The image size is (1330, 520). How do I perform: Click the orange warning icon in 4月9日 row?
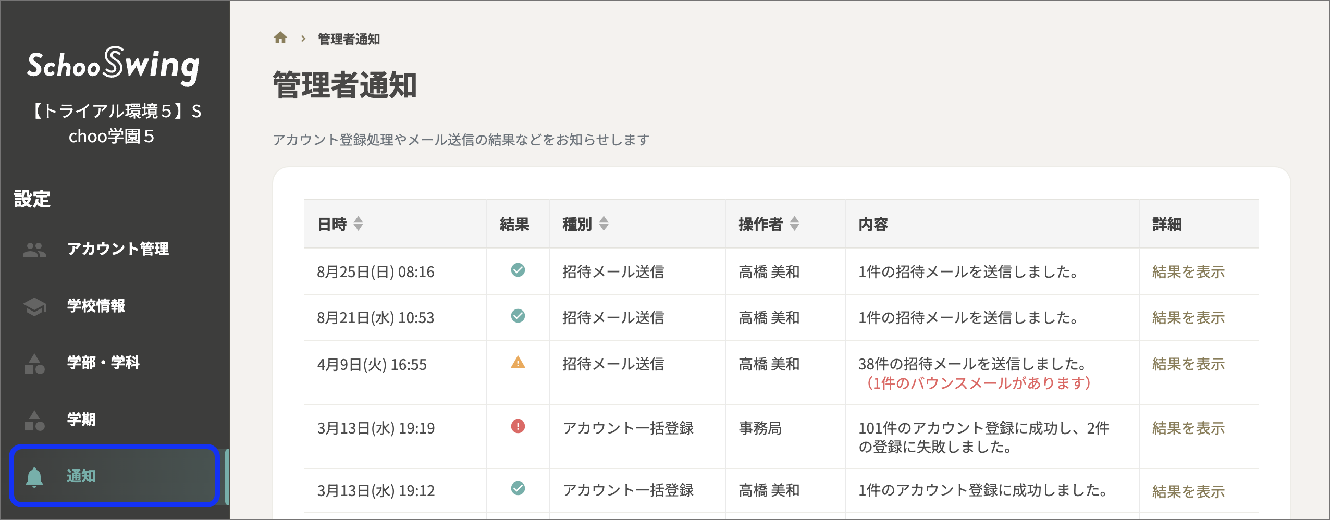click(x=518, y=363)
